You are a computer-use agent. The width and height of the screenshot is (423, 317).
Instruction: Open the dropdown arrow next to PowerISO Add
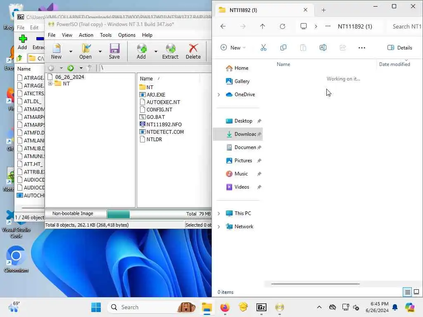tap(156, 51)
